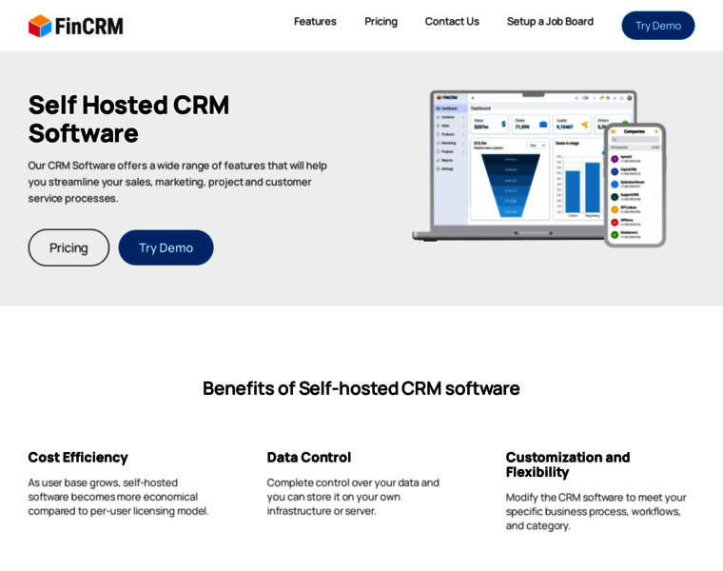Go to Pricing in top navigation
Screen dimensions: 723x571
click(x=381, y=22)
